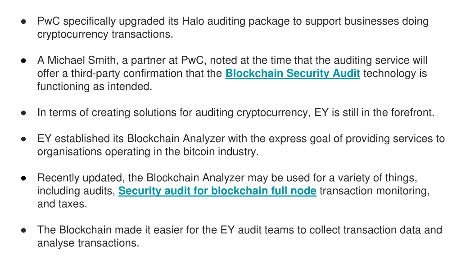This screenshot has height=259, width=461.
Task: Open the Blockchain Security Audit link
Action: [x=293, y=73]
